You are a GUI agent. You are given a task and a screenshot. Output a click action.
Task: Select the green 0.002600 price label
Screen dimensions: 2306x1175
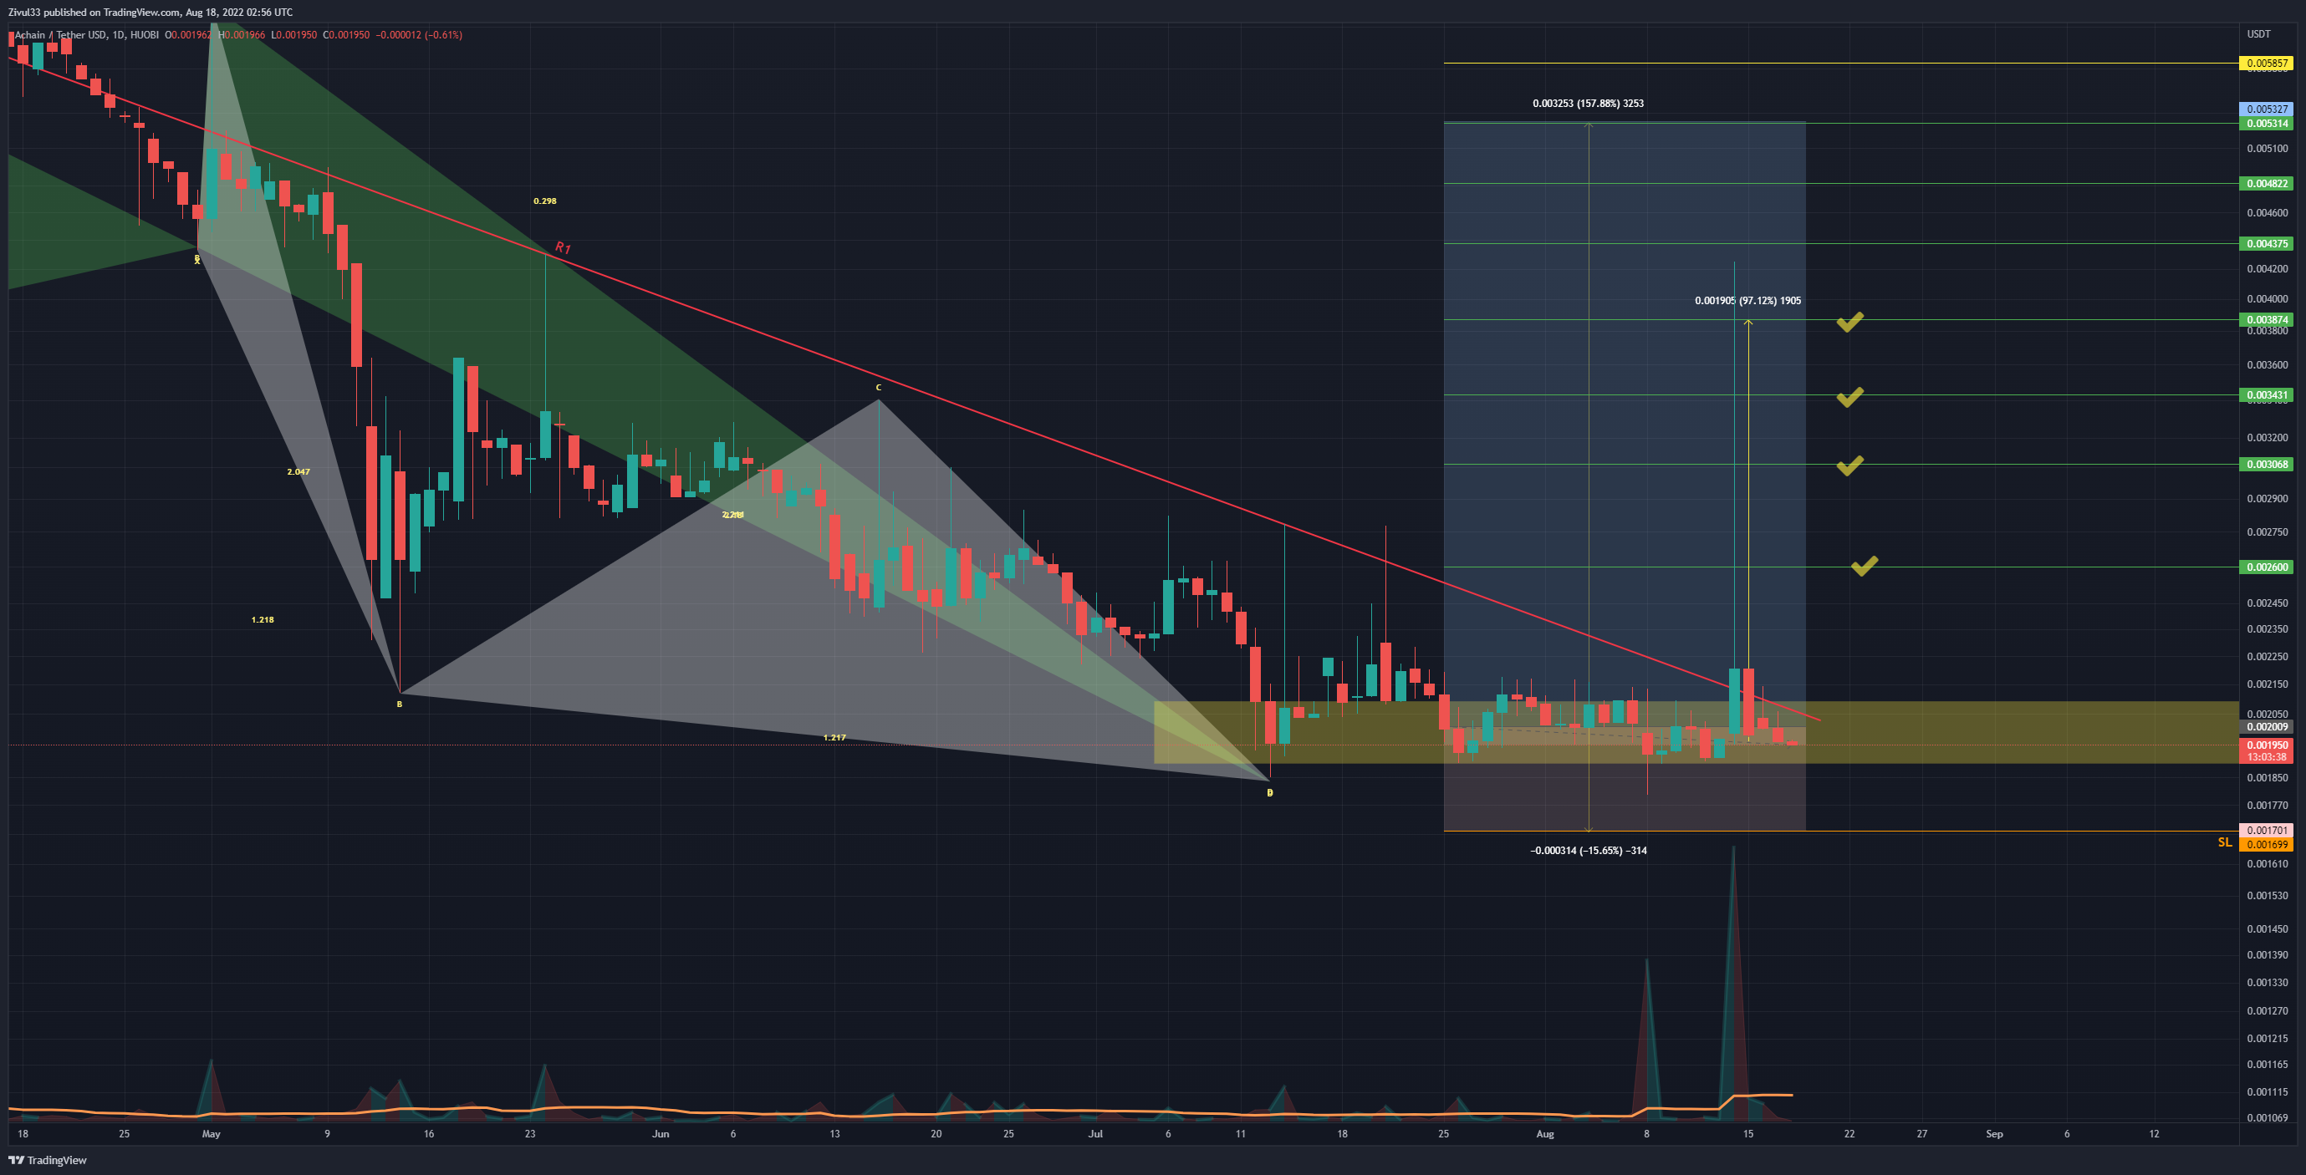pyautogui.click(x=2268, y=567)
